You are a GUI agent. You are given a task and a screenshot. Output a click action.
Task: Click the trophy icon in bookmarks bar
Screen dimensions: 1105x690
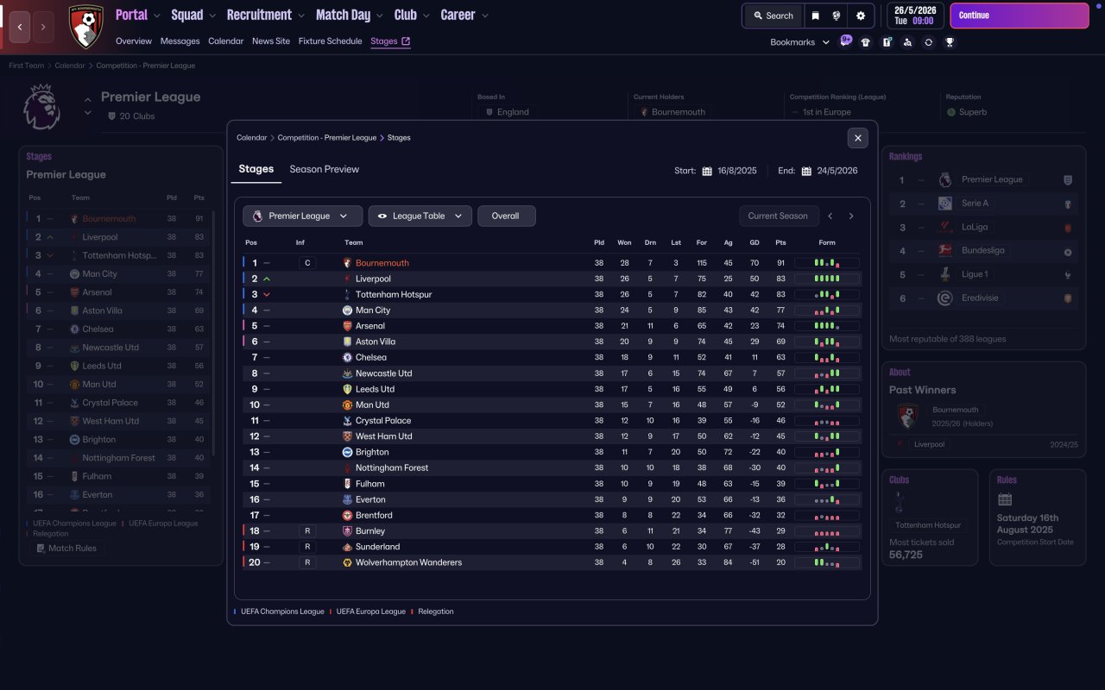pos(950,42)
